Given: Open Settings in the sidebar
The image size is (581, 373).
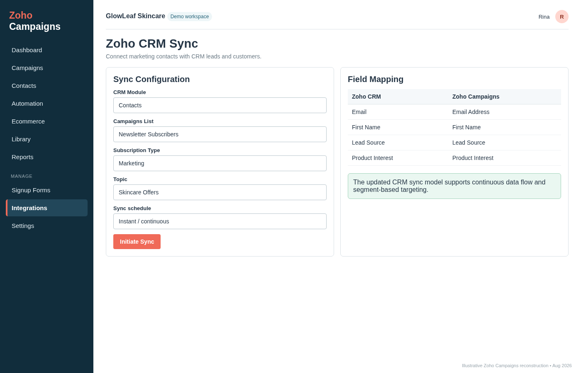Looking at the screenshot, I should coord(46,226).
